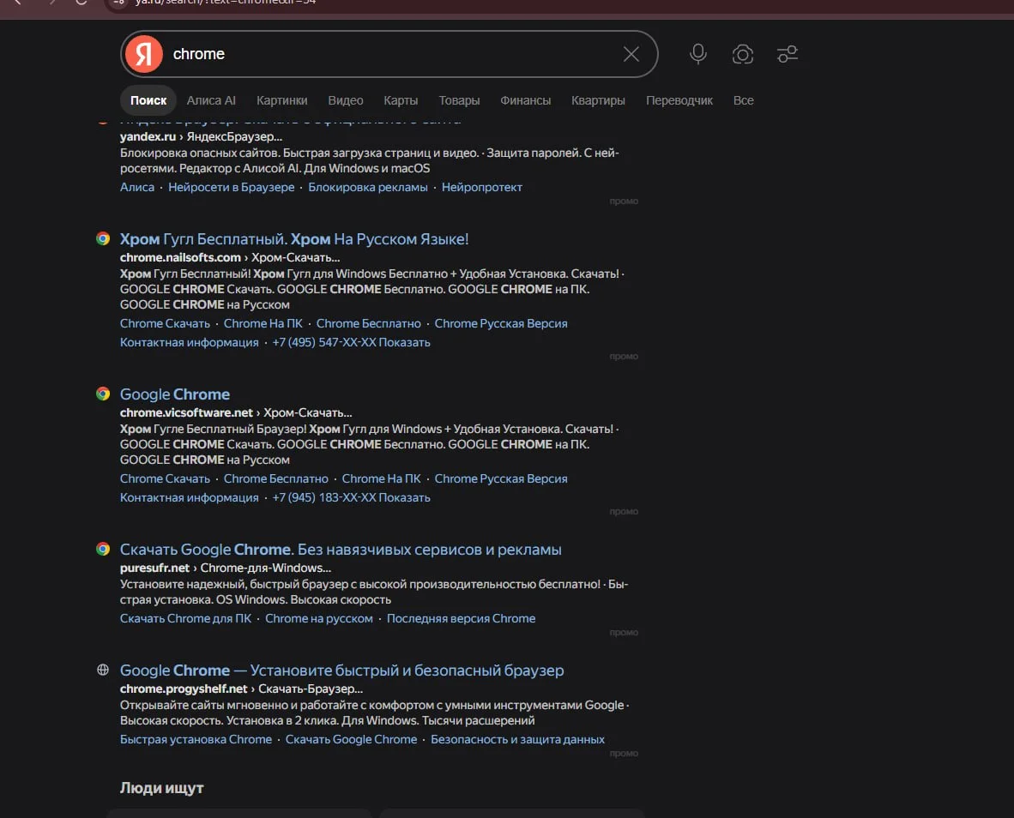Click Chrome favicon beside nailsofts result

point(103,238)
